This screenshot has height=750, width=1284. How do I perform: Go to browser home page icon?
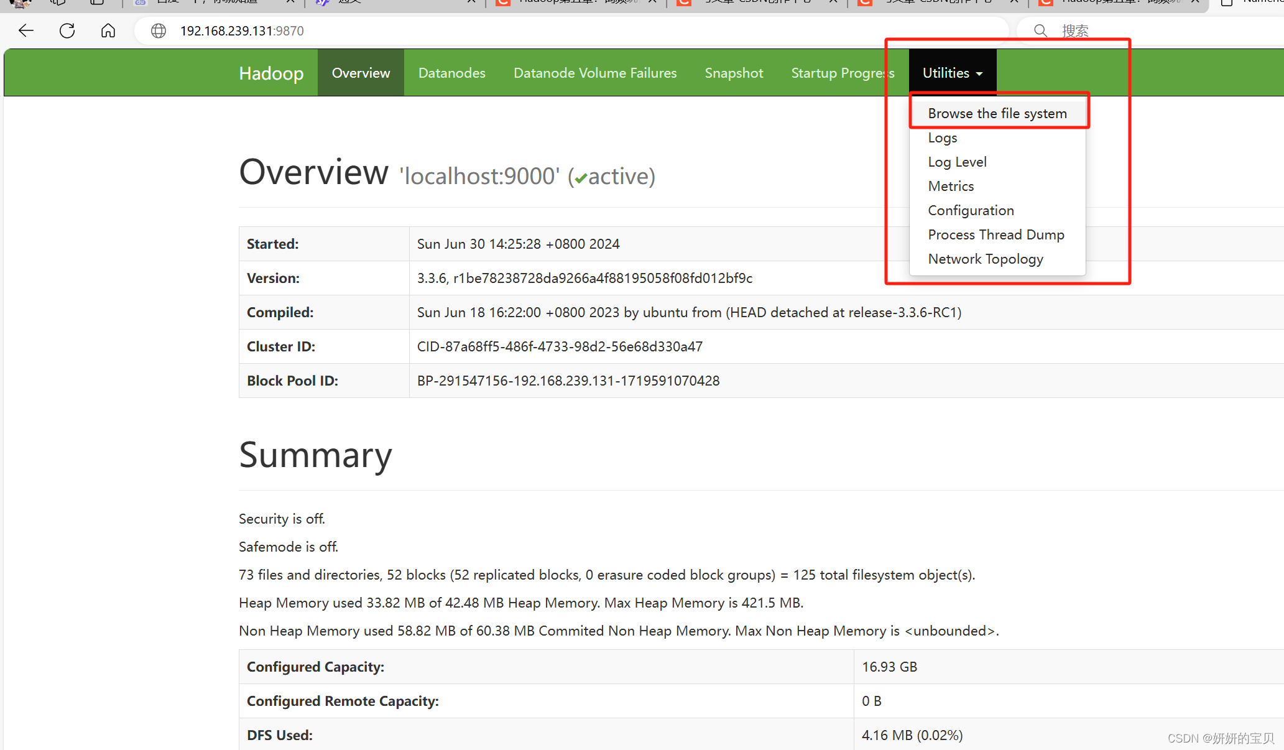108,30
